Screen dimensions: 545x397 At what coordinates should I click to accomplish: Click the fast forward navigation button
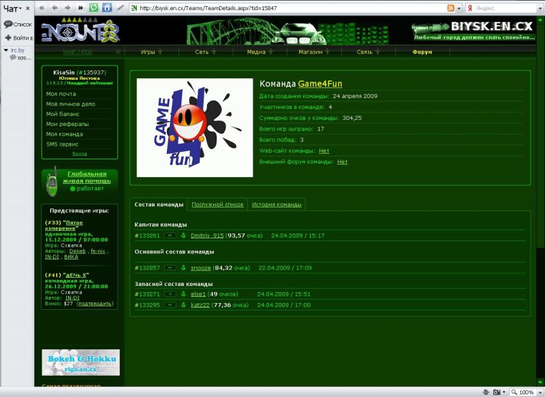pyautogui.click(x=80, y=7)
